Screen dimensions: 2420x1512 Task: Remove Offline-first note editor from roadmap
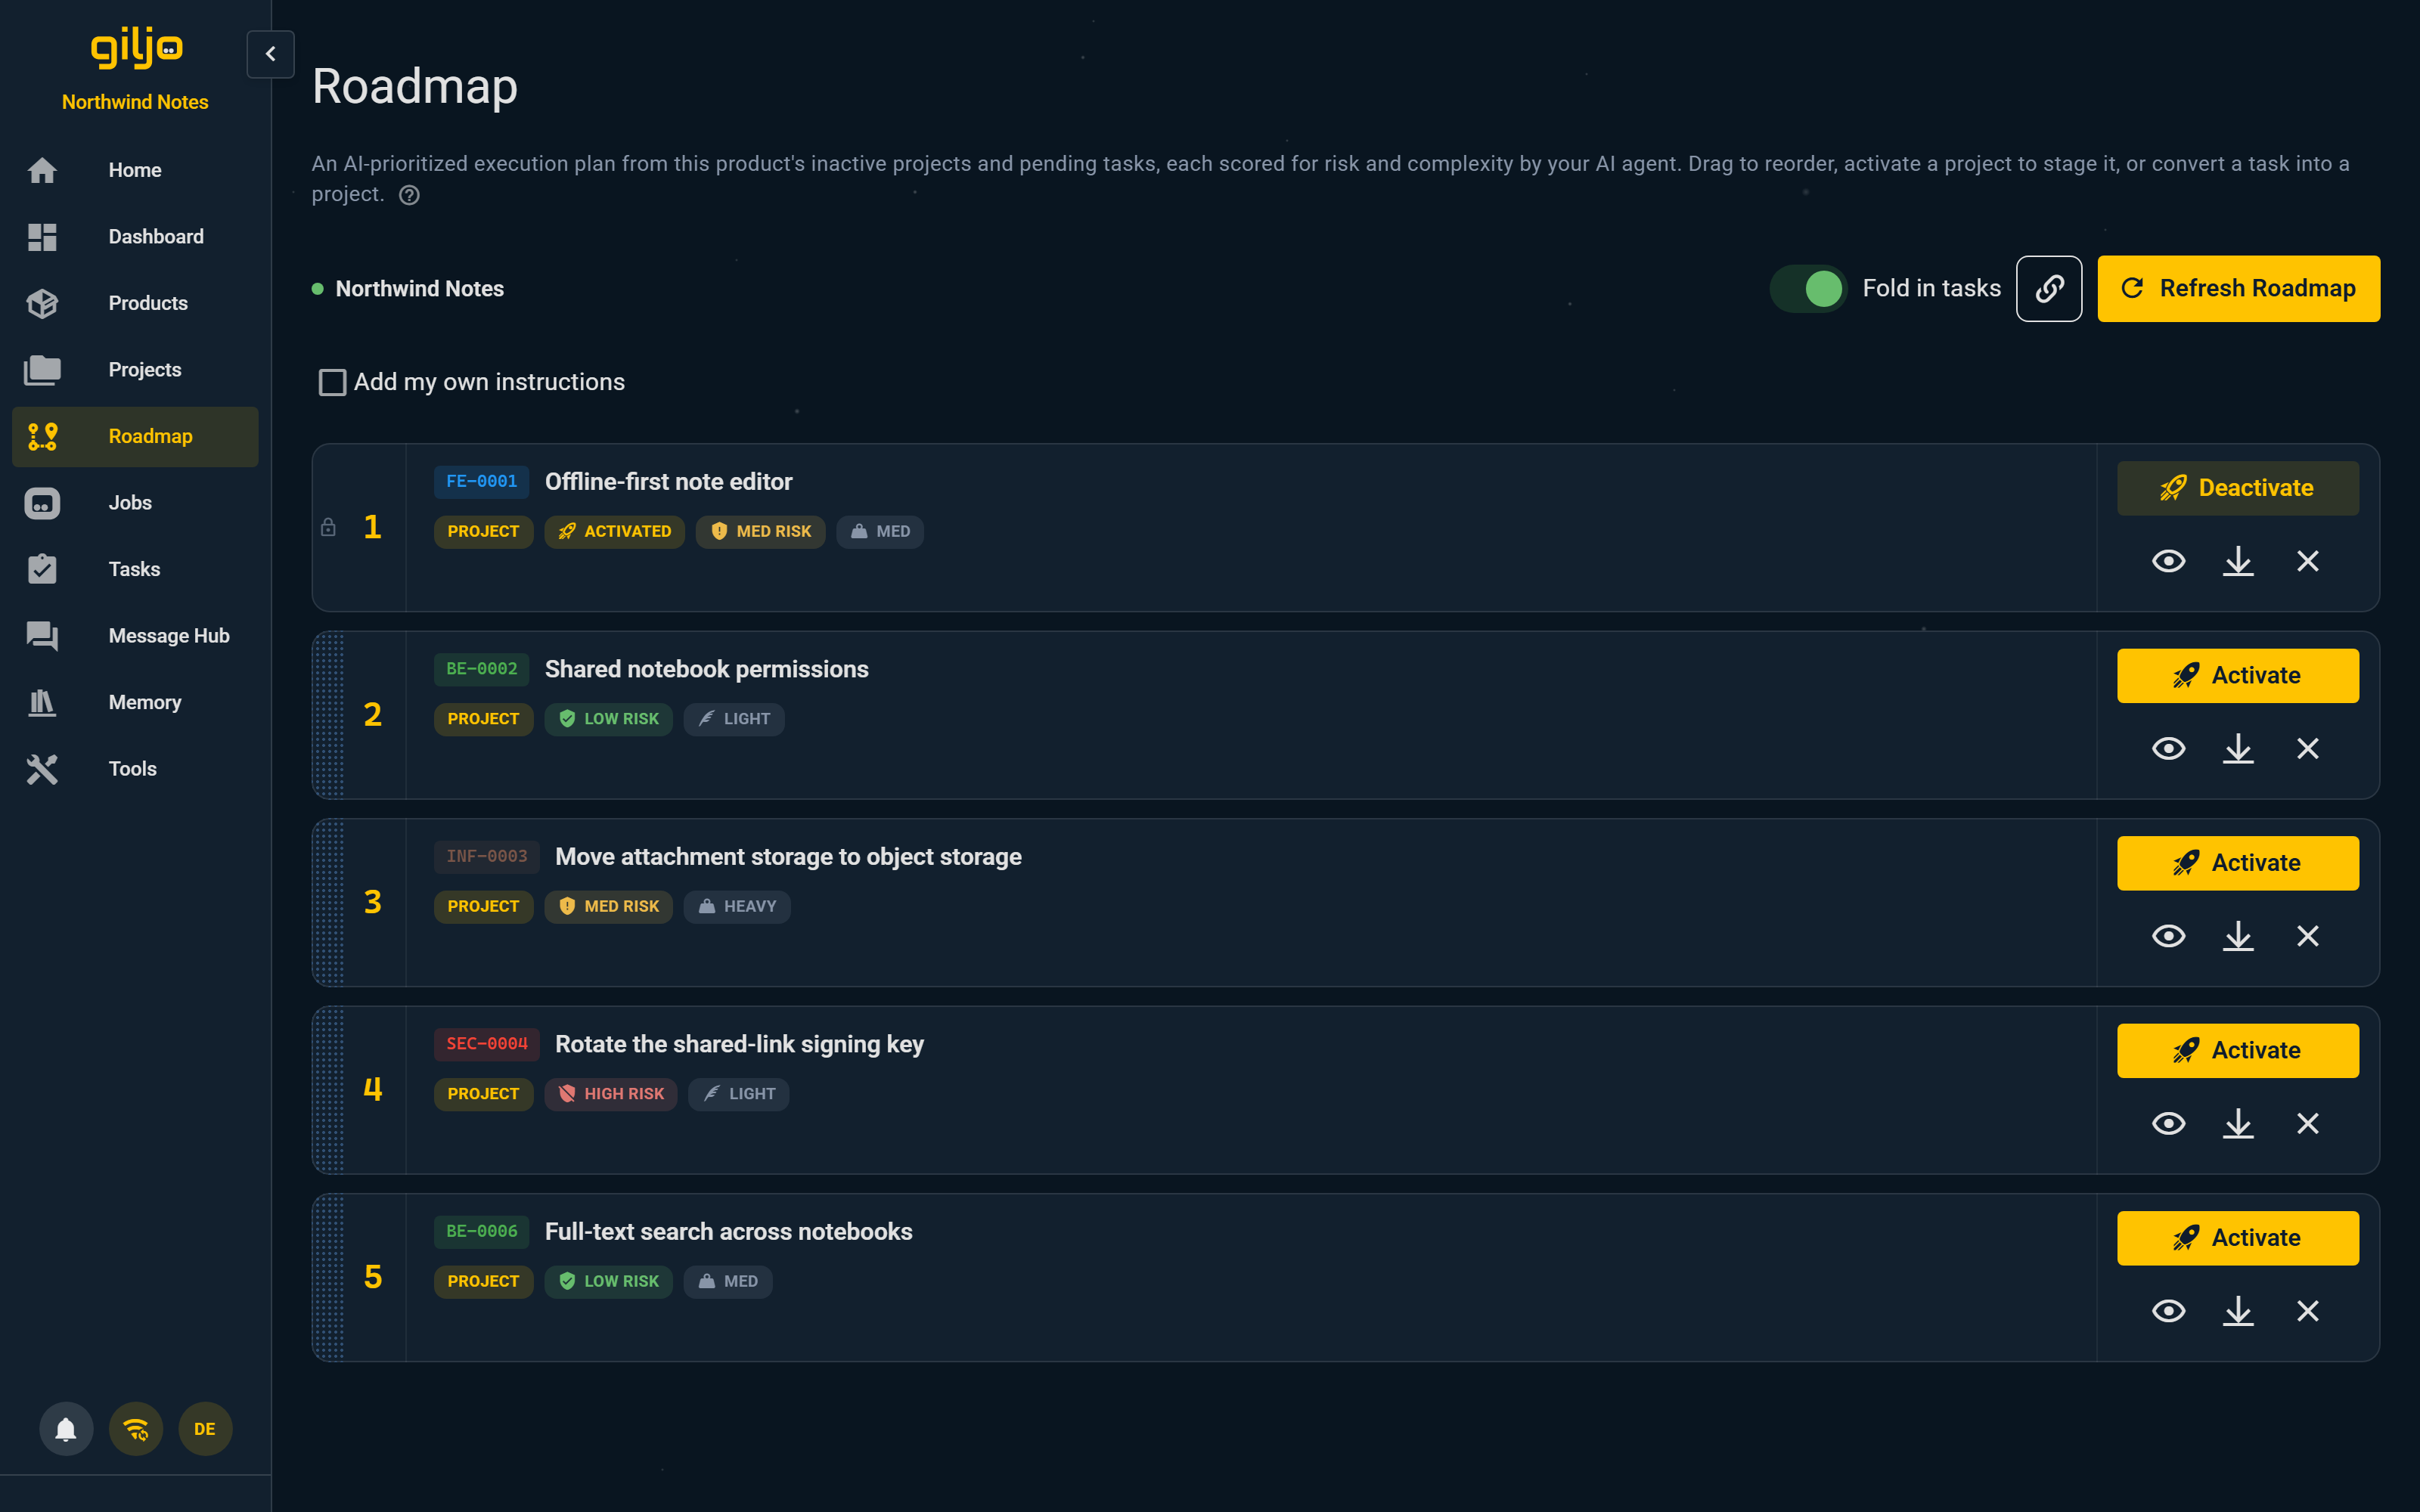[x=2308, y=561]
